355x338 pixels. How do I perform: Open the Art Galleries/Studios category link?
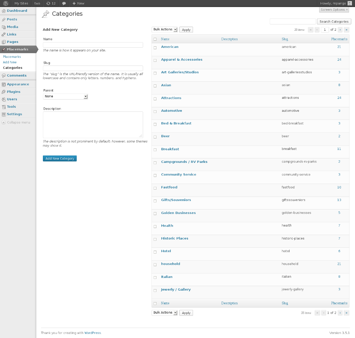[x=180, y=72]
